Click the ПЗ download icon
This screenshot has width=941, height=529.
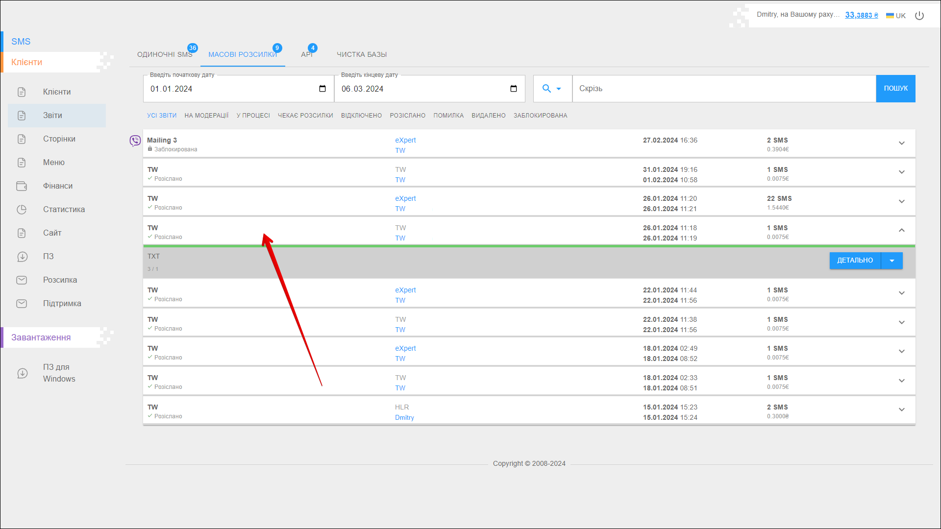[22, 257]
